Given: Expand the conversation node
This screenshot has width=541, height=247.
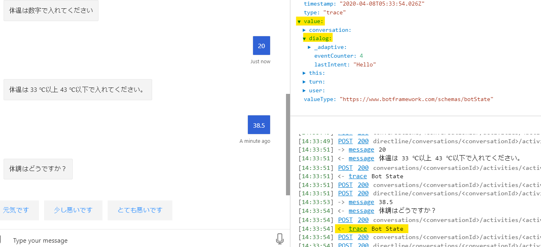Looking at the screenshot, I should [304, 30].
